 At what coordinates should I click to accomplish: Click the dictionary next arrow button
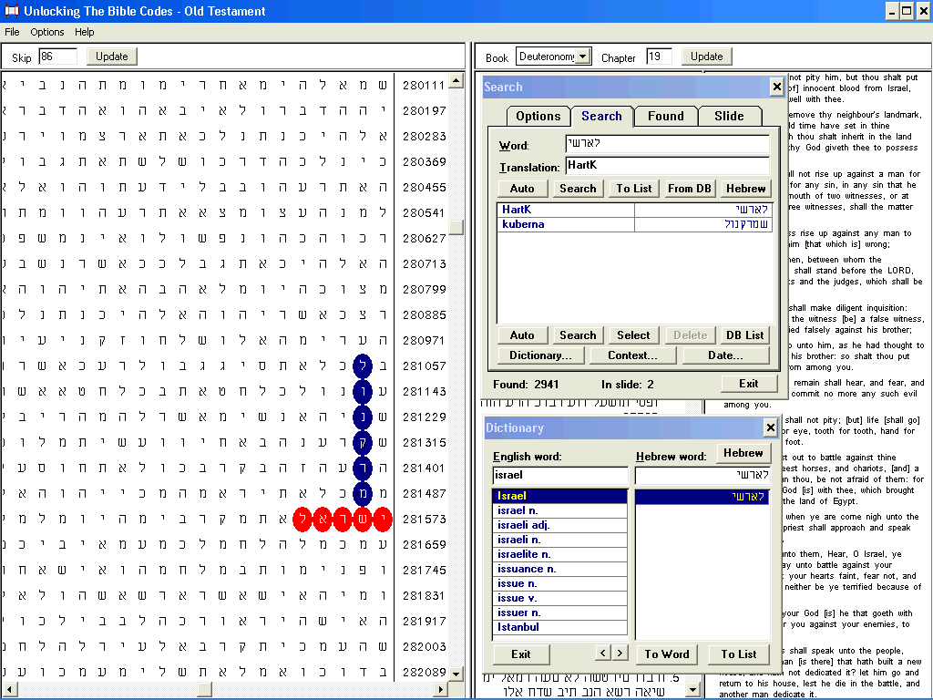click(x=620, y=653)
